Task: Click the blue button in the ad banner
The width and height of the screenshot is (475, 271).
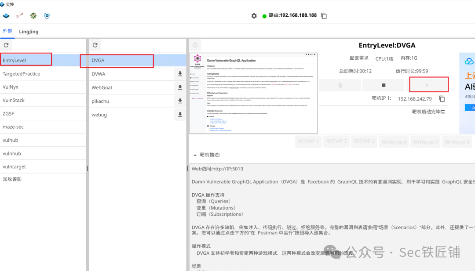Action: tap(470, 107)
